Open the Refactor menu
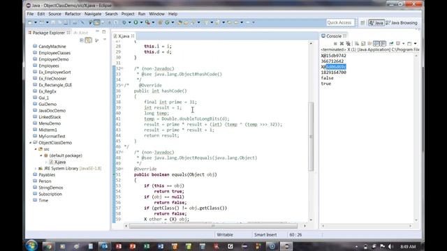The height and width of the screenshot is (251, 447). click(x=73, y=14)
